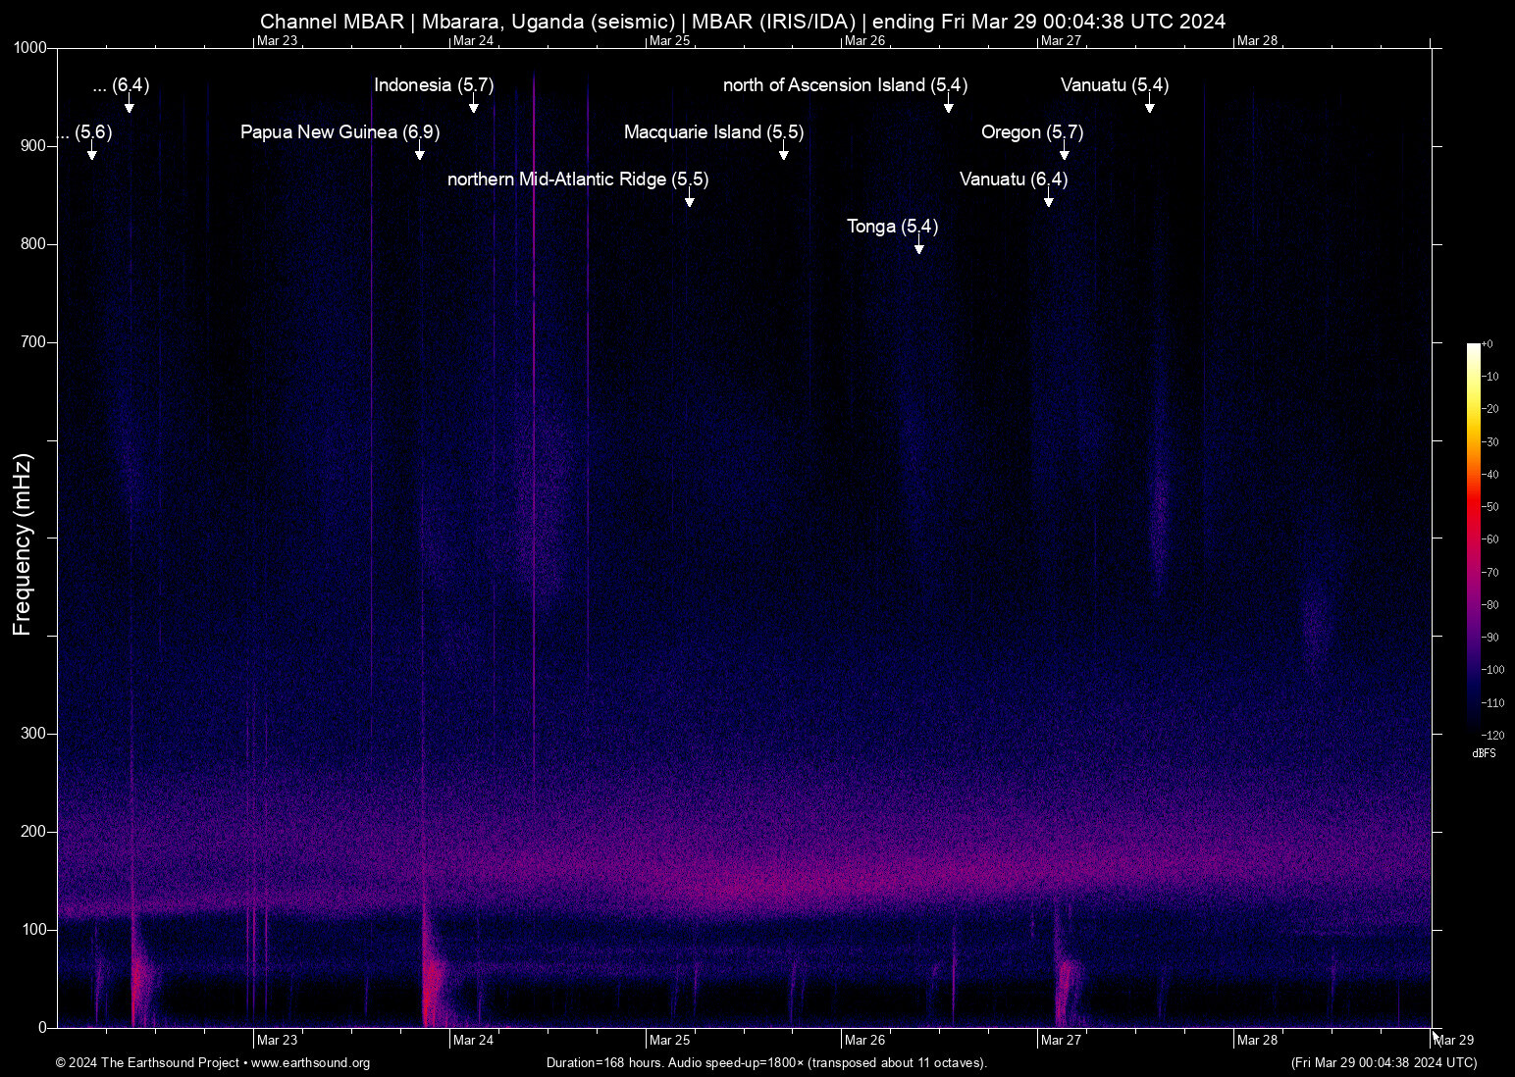Select the "Mar 25" date on the top axis
Screen dimensions: 1515x1077
tap(669, 41)
